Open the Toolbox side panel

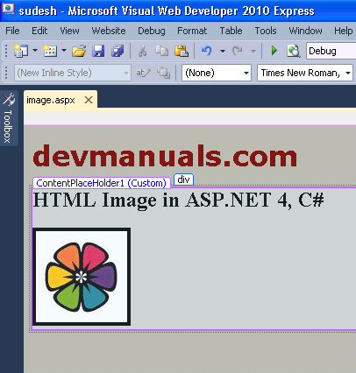click(x=9, y=118)
